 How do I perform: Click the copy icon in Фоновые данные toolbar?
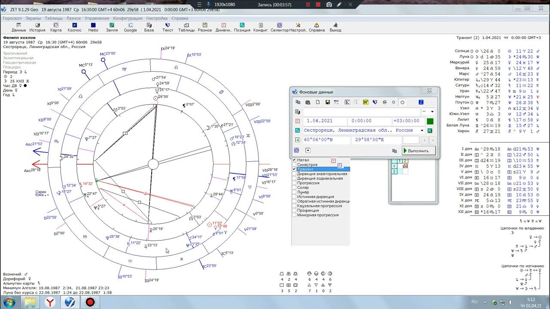tap(298, 102)
